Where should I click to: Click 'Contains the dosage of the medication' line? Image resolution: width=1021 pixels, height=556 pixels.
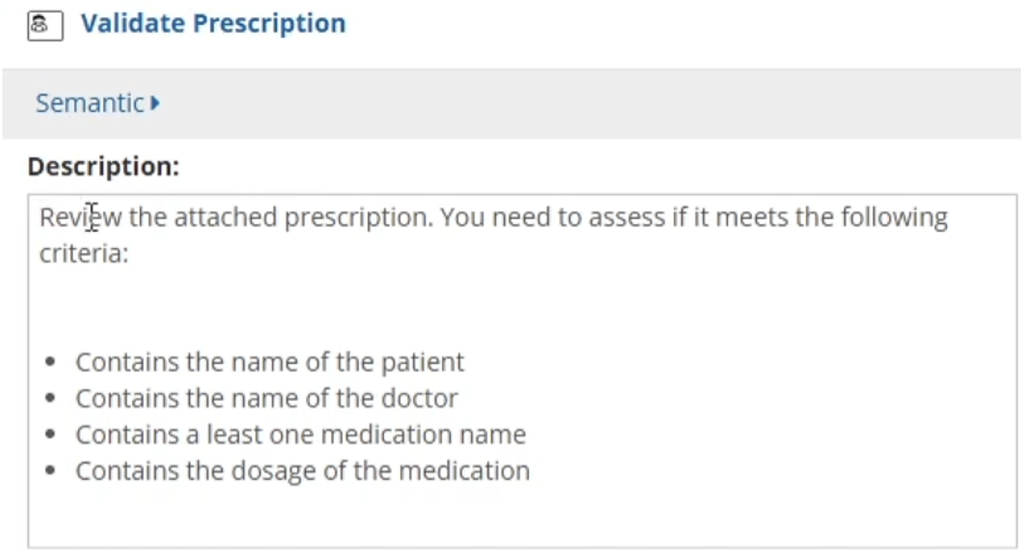click(302, 470)
